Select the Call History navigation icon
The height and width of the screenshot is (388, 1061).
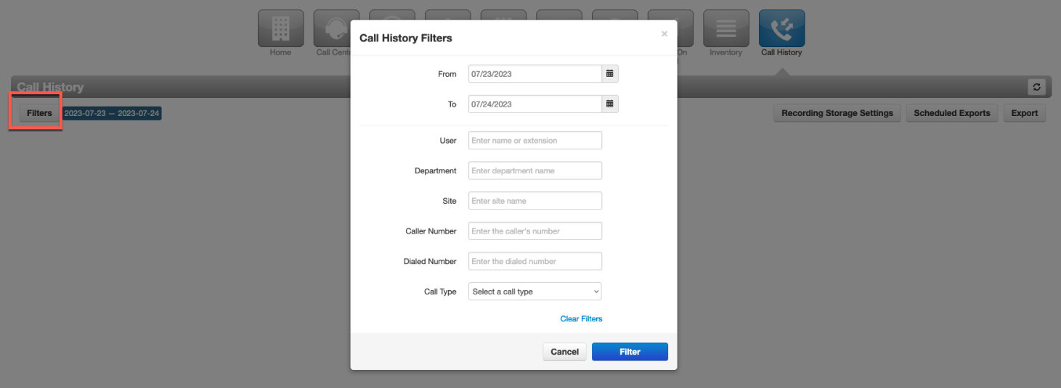click(x=781, y=28)
